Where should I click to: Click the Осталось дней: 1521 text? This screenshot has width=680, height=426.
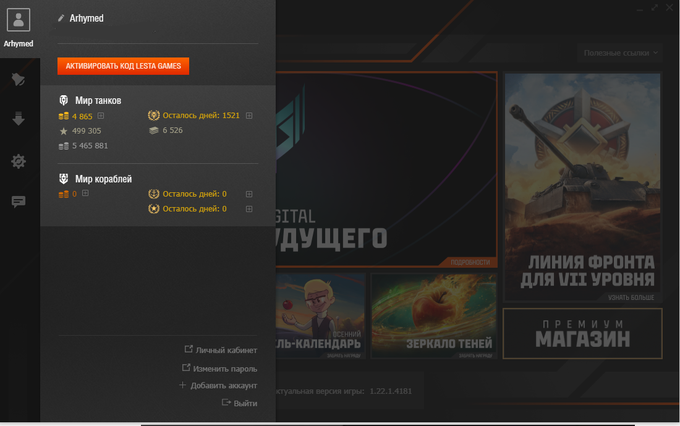[201, 116]
